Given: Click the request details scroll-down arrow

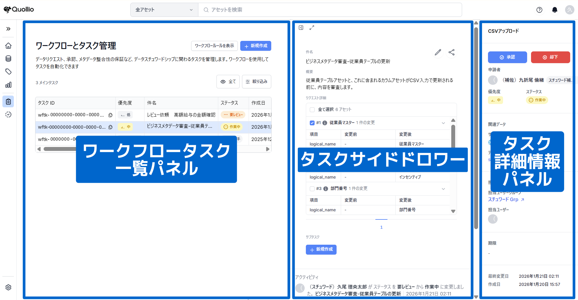Looking at the screenshot, I should 453,211.
